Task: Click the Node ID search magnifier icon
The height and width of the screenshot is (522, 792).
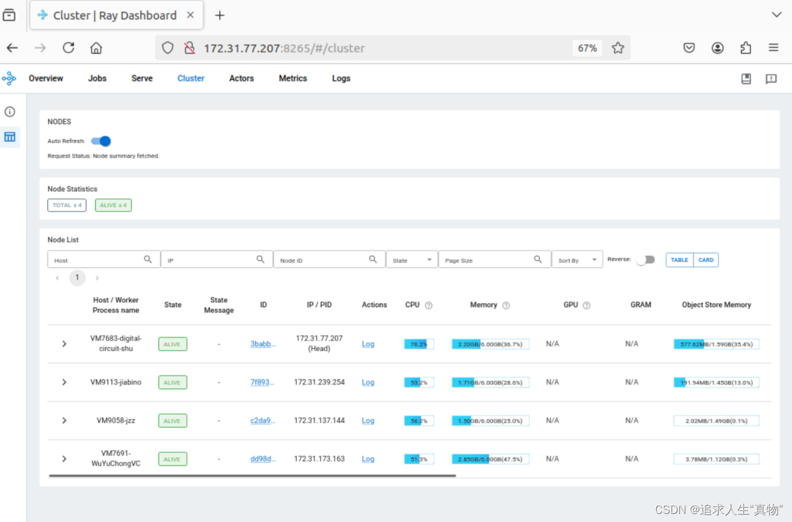Action: coord(373,259)
